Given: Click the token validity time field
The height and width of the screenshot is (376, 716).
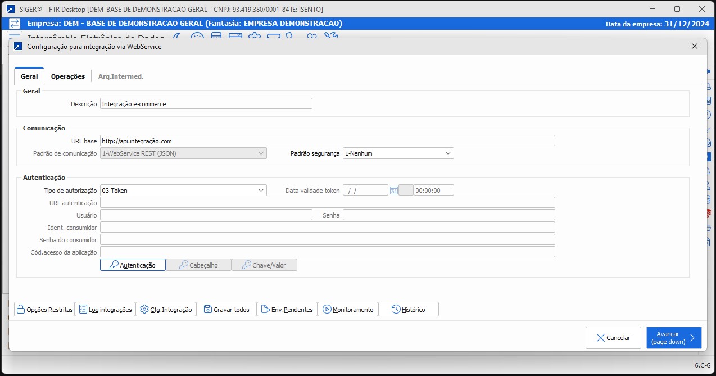Looking at the screenshot, I should tap(433, 191).
